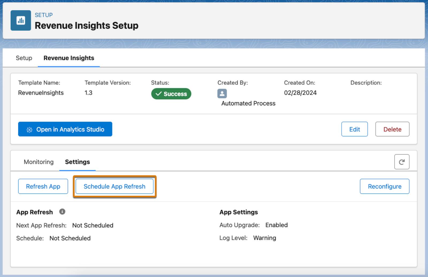This screenshot has width=428, height=277.
Task: Click the Next App Refresh Not Scheduled value
Action: pyautogui.click(x=93, y=225)
